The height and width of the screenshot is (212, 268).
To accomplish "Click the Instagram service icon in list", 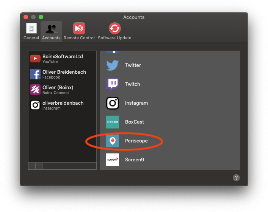I will pyautogui.click(x=113, y=103).
